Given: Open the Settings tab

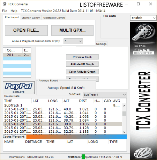Looking at the screenshot, I should [x=101, y=44].
